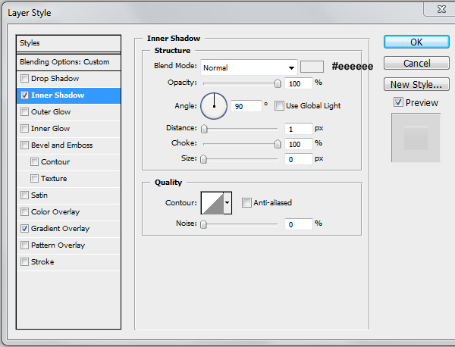Enable the Outer Glow checkbox

(25, 111)
